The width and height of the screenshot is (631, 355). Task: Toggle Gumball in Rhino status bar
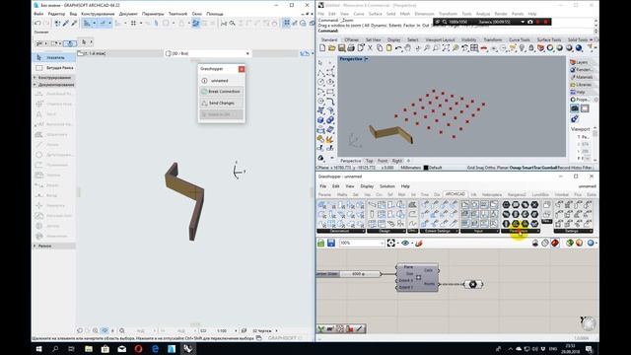pos(550,168)
